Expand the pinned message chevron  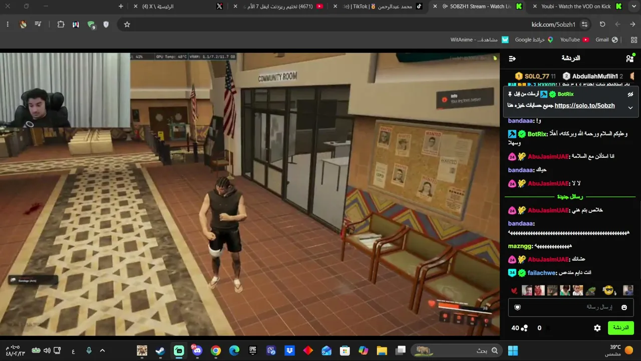coord(630,107)
